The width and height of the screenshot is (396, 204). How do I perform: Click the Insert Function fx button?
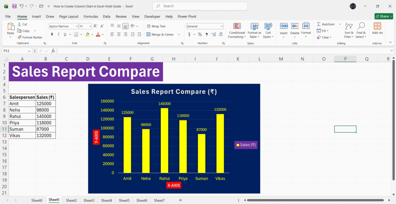tap(53, 51)
